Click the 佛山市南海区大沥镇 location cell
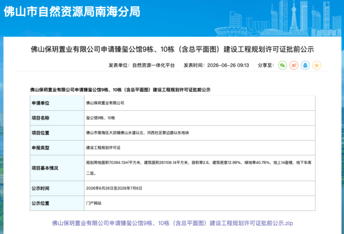The height and width of the screenshot is (234, 344). tap(200, 133)
